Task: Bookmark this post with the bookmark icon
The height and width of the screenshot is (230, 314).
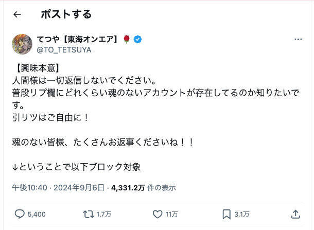Action: coord(226,214)
